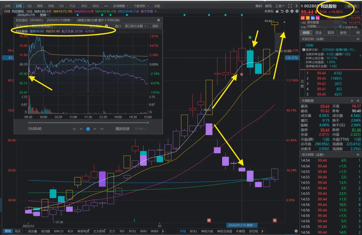Select the 神奇九转 overlay indicator

(x=207, y=231)
